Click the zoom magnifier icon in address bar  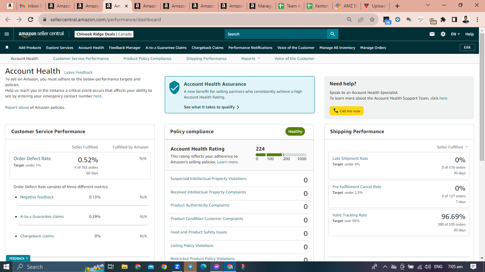click(x=349, y=19)
